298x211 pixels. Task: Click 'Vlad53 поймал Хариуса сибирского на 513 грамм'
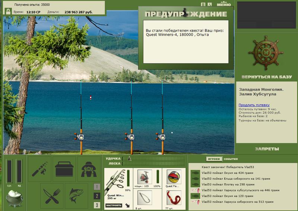pos(238,202)
